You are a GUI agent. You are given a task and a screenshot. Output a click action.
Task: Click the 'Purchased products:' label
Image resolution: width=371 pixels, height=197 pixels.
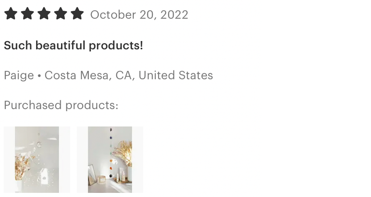click(x=61, y=105)
